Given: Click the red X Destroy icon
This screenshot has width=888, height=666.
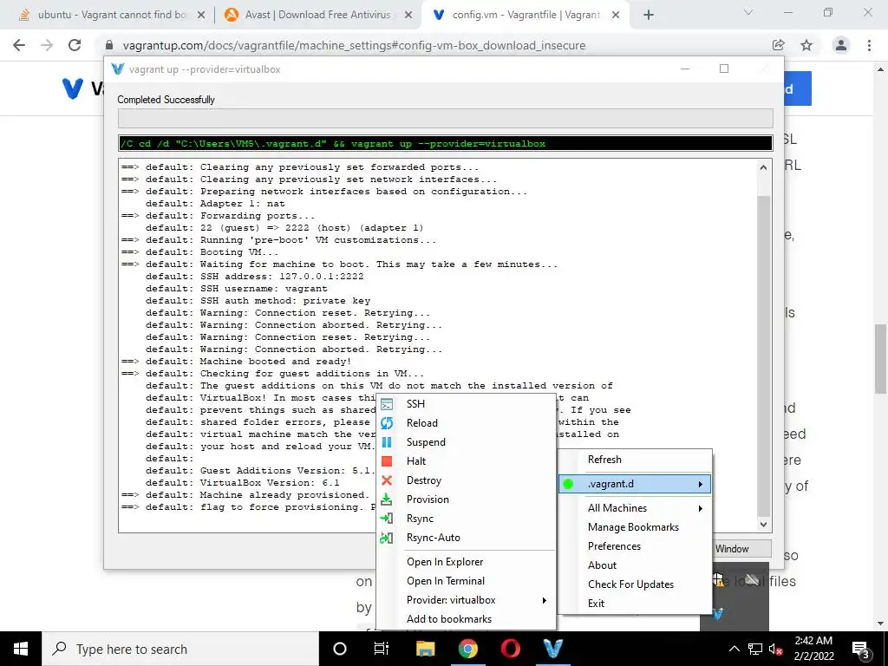Looking at the screenshot, I should pyautogui.click(x=387, y=480).
